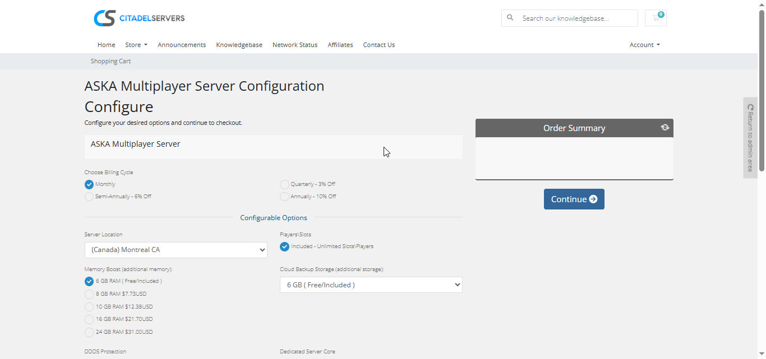Open the shopping cart icon

tap(656, 18)
